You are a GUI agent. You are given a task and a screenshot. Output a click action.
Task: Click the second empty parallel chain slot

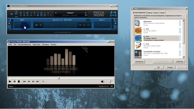coord(69,25)
